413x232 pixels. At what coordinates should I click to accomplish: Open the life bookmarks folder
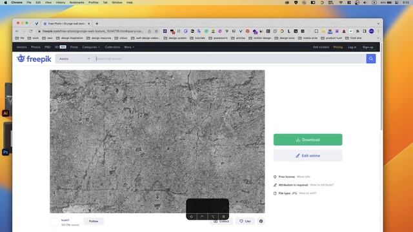pos(20,38)
